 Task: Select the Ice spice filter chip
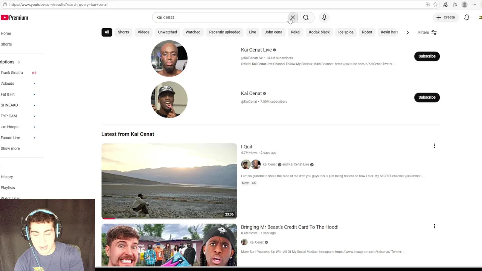(346, 32)
